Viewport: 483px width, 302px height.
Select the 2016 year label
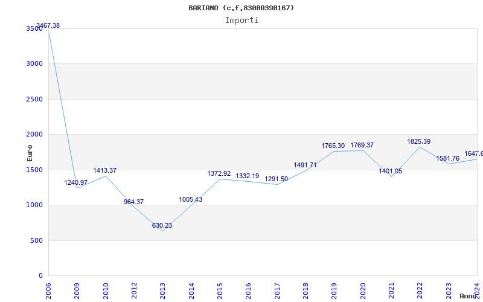pyautogui.click(x=249, y=291)
